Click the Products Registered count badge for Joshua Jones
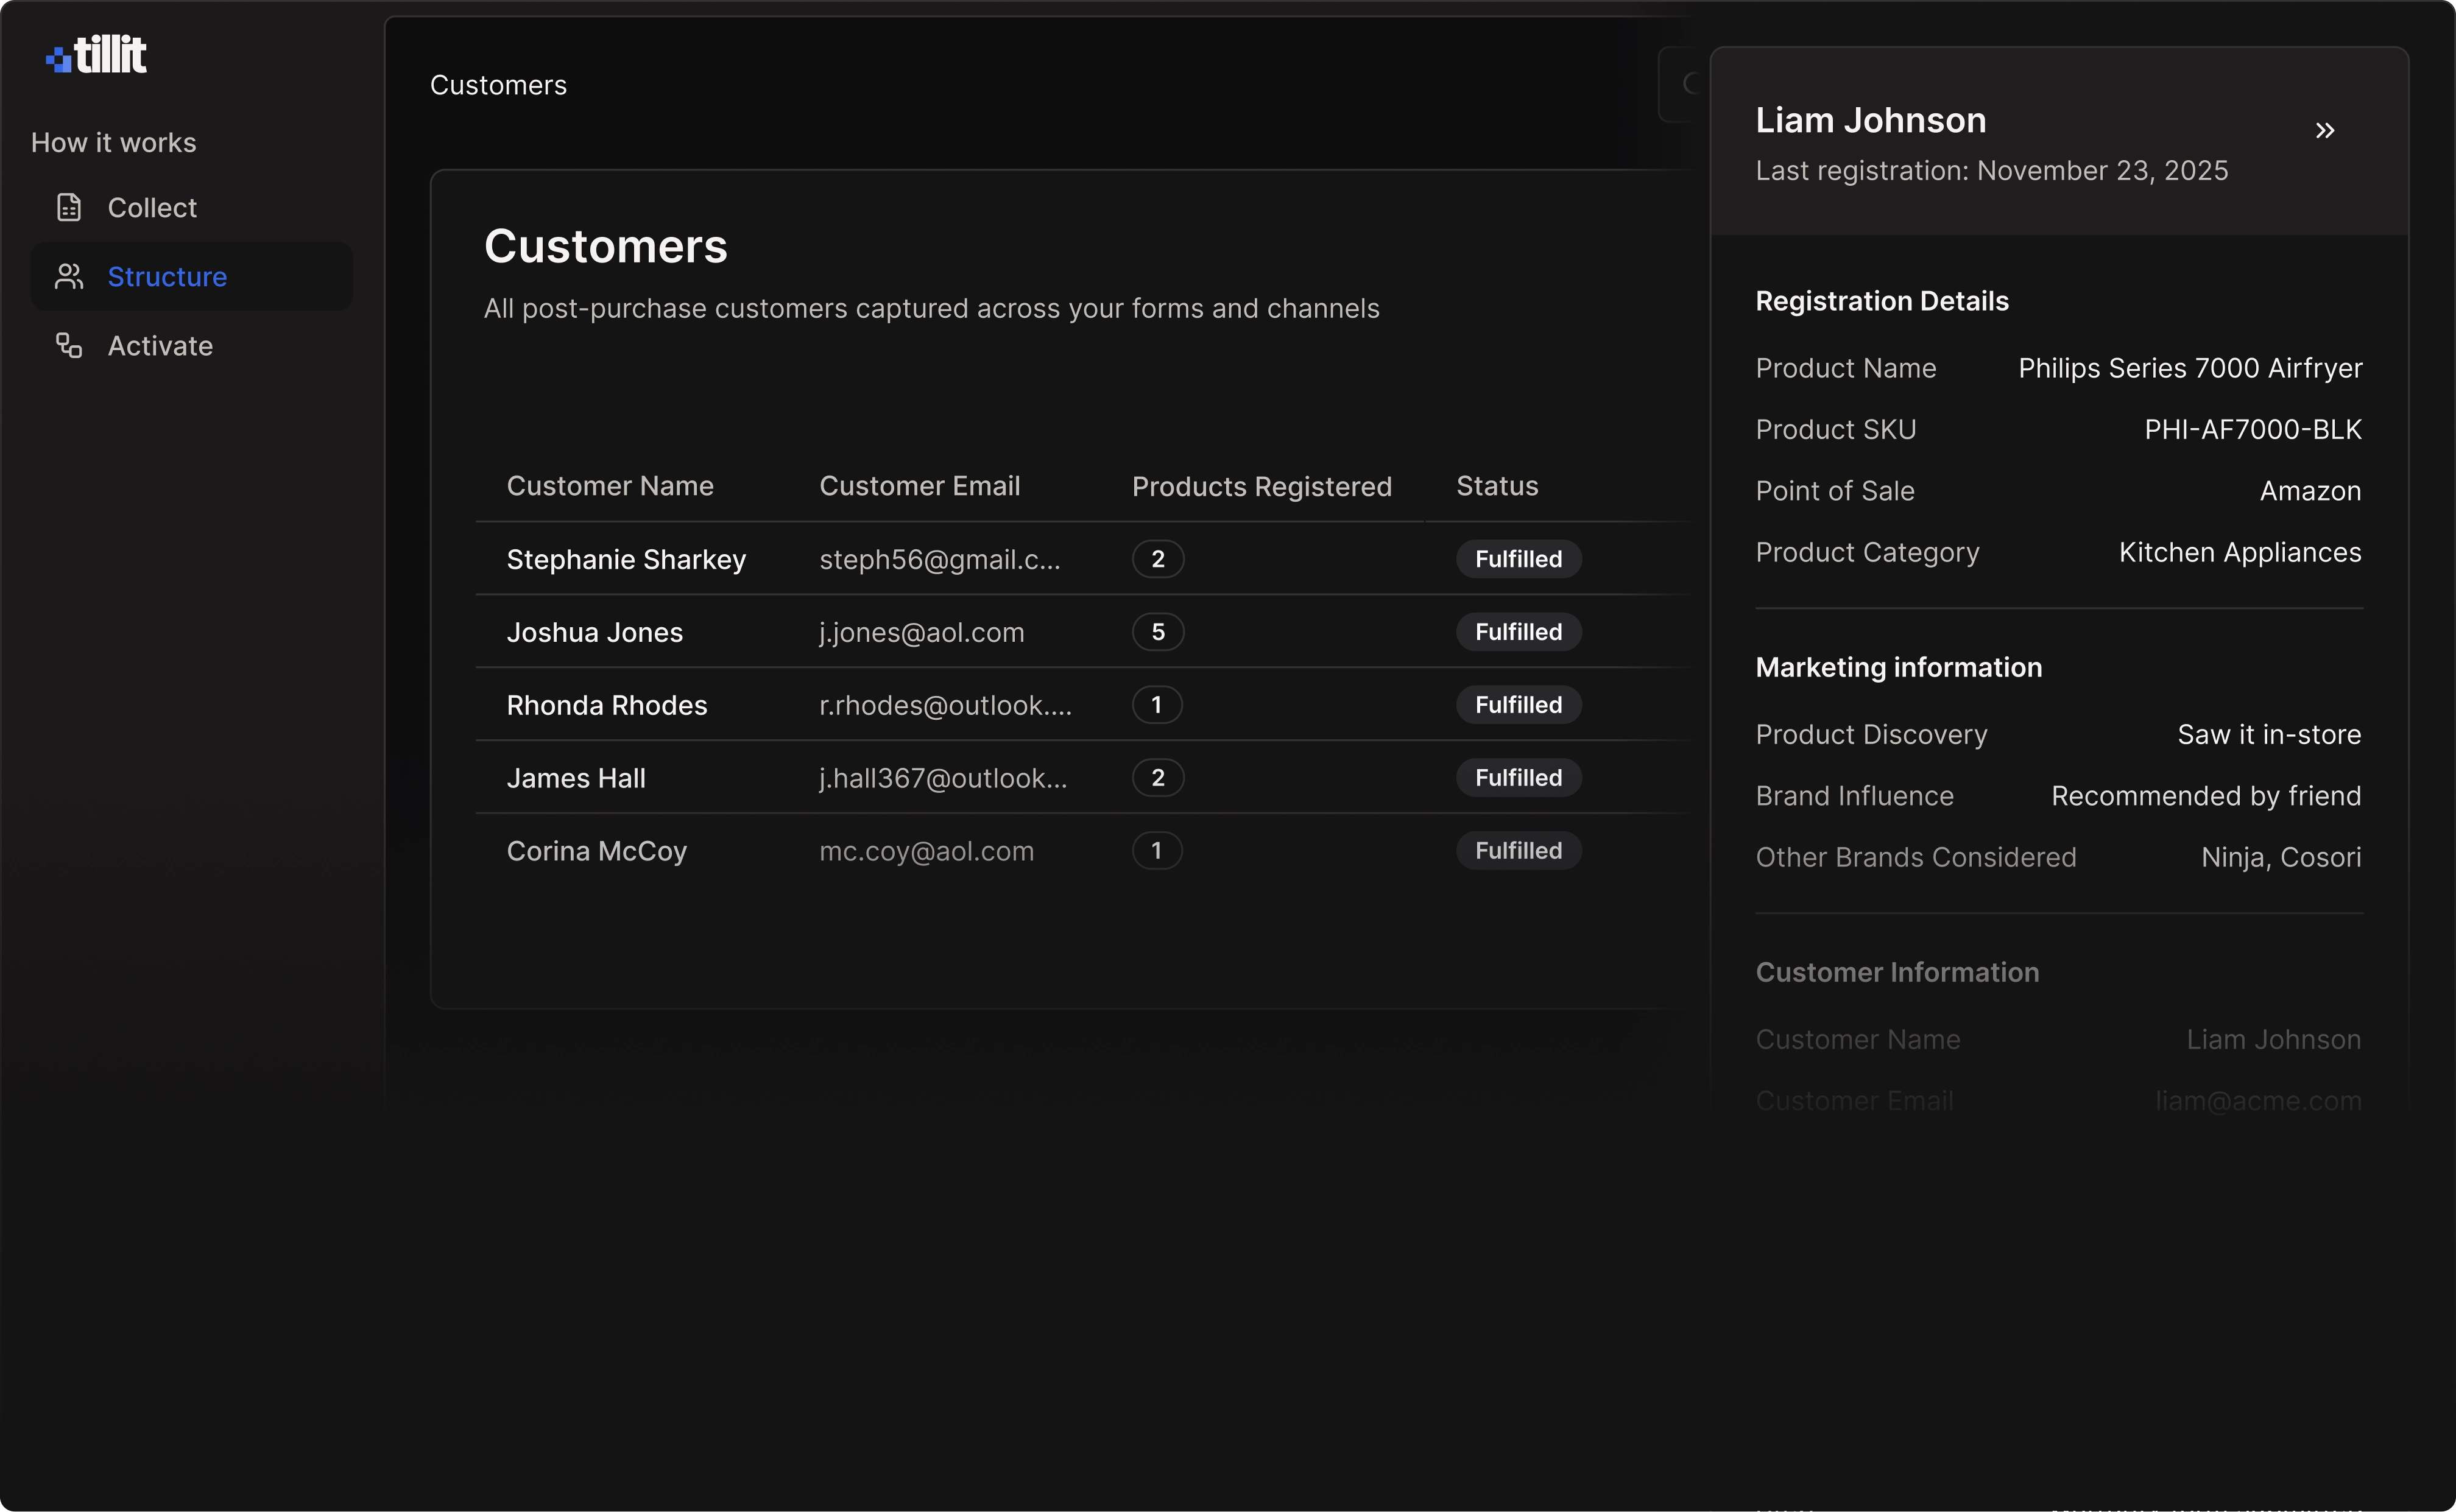This screenshot has width=2456, height=1512. [1158, 631]
